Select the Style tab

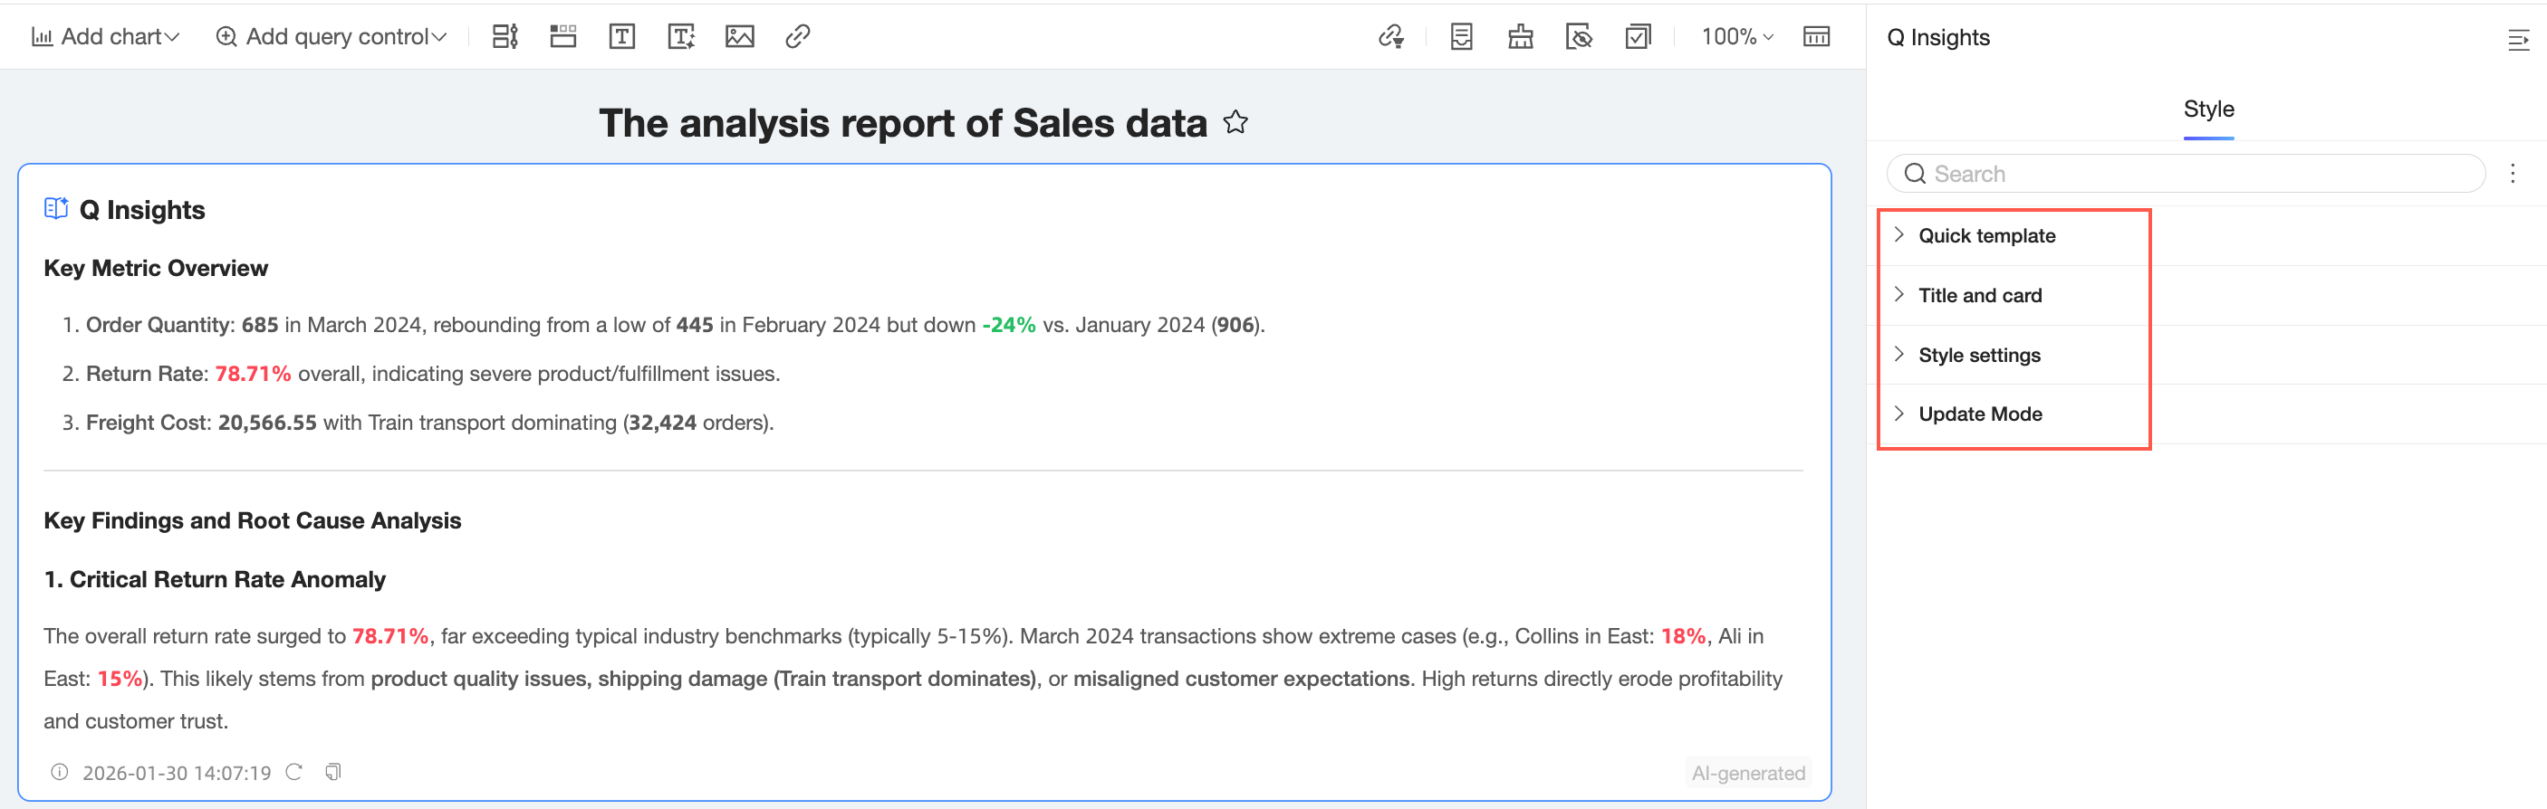coord(2208,109)
